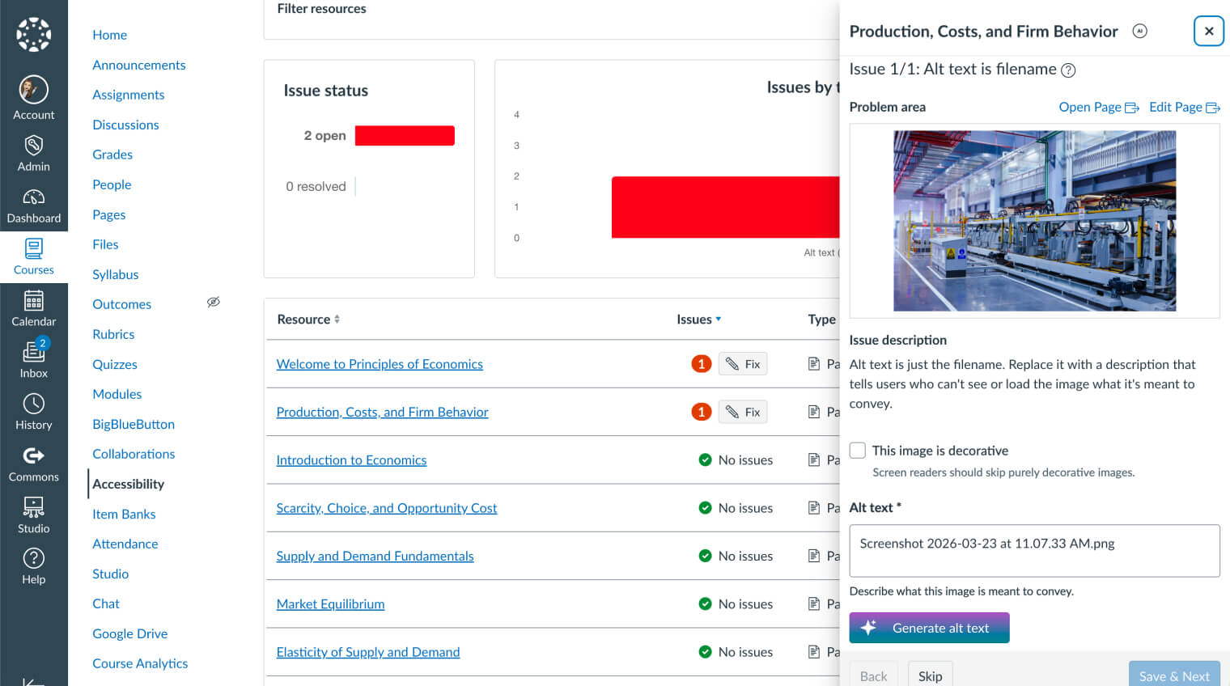The height and width of the screenshot is (686, 1230).
Task: Click into the Alt text input field
Action: click(1034, 551)
